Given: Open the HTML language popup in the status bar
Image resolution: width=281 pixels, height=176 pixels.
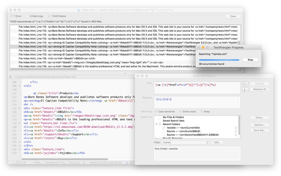Looking at the screenshot, I should [x=38, y=163].
